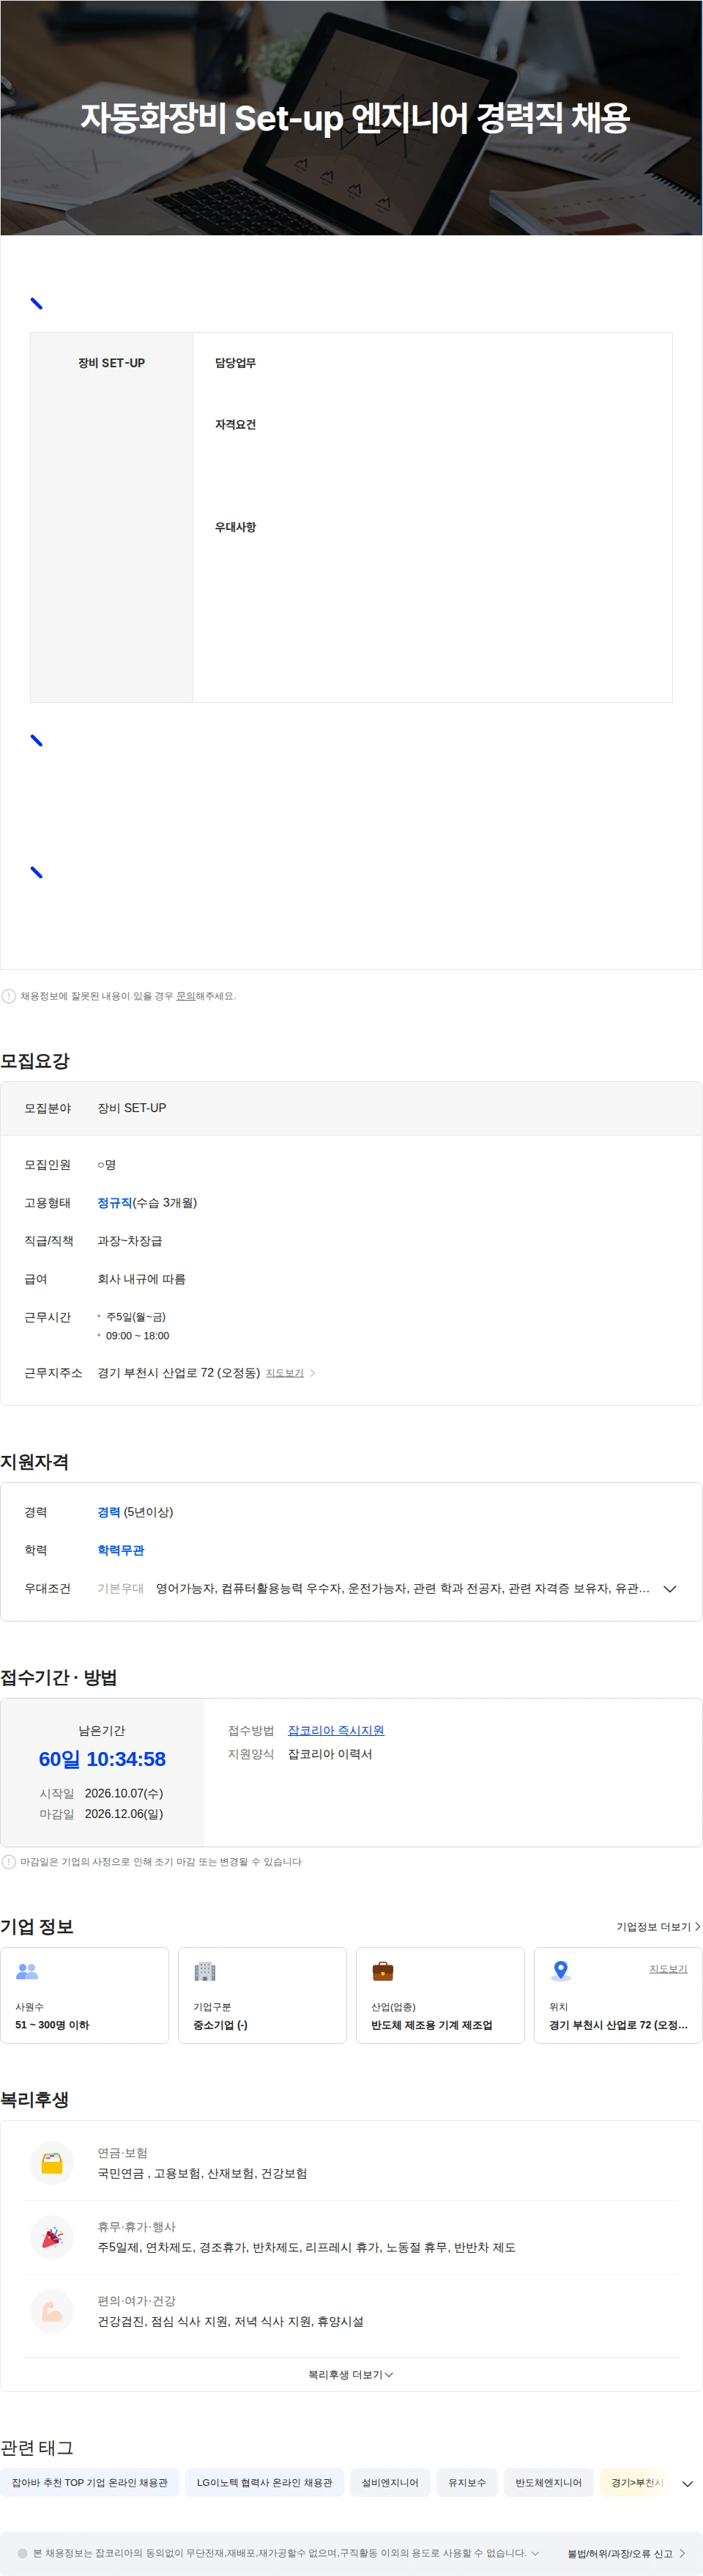Select the 설비엔지니어 tag
The width and height of the screenshot is (703, 2576).
390,2483
